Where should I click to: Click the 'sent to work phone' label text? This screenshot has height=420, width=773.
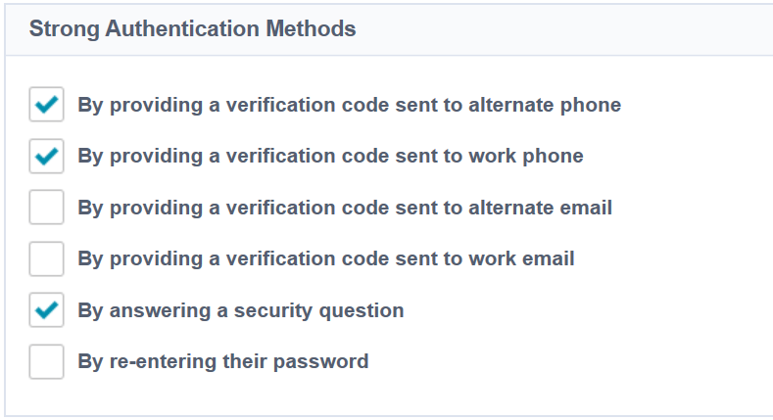[330, 156]
